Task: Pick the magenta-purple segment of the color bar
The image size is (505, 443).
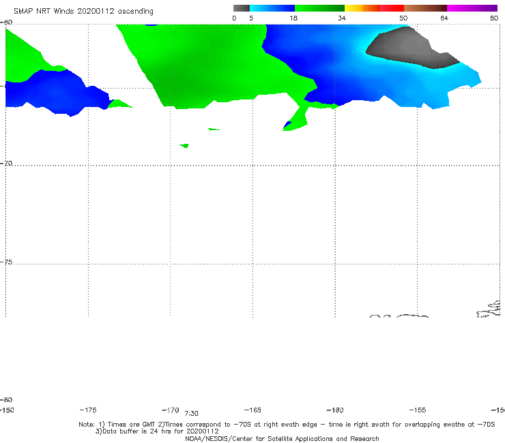Action: pos(472,8)
